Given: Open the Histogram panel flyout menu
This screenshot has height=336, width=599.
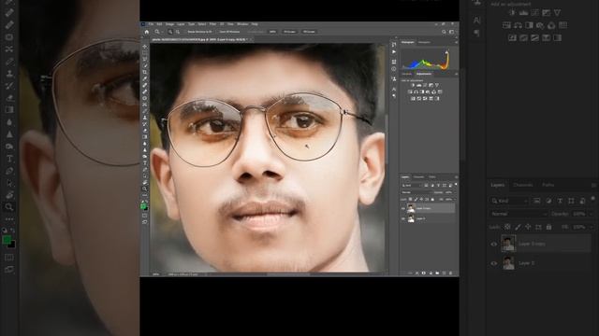Looking at the screenshot, I should pyautogui.click(x=456, y=42).
